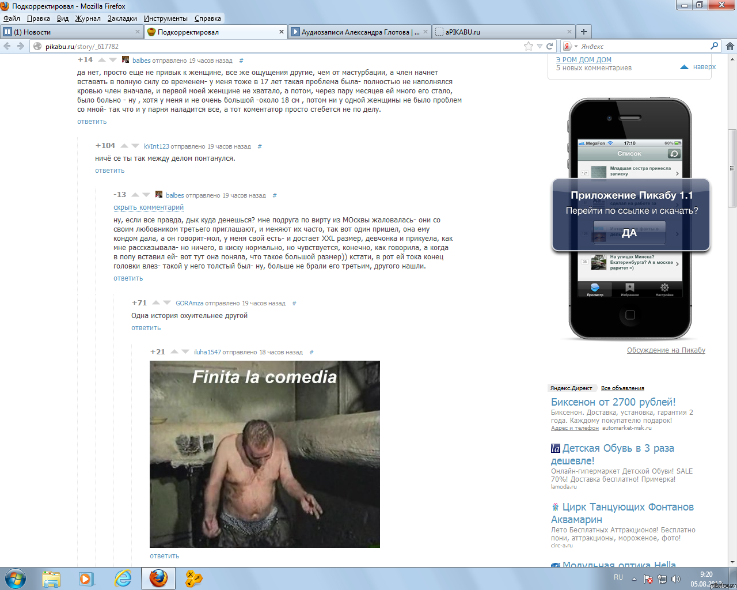This screenshot has width=737, height=590.
Task: Open the GORAmza user profile
Action: [189, 303]
